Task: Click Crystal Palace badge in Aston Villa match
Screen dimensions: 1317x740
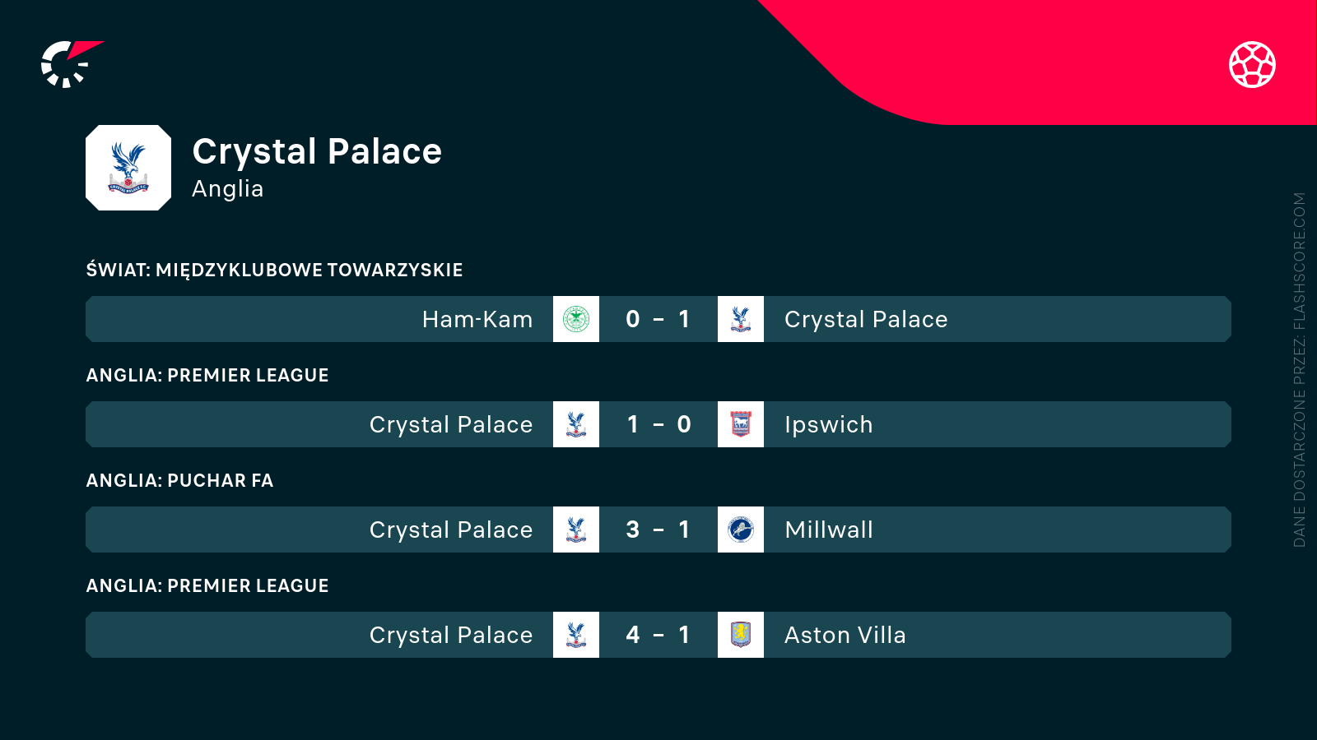Action: [x=576, y=635]
